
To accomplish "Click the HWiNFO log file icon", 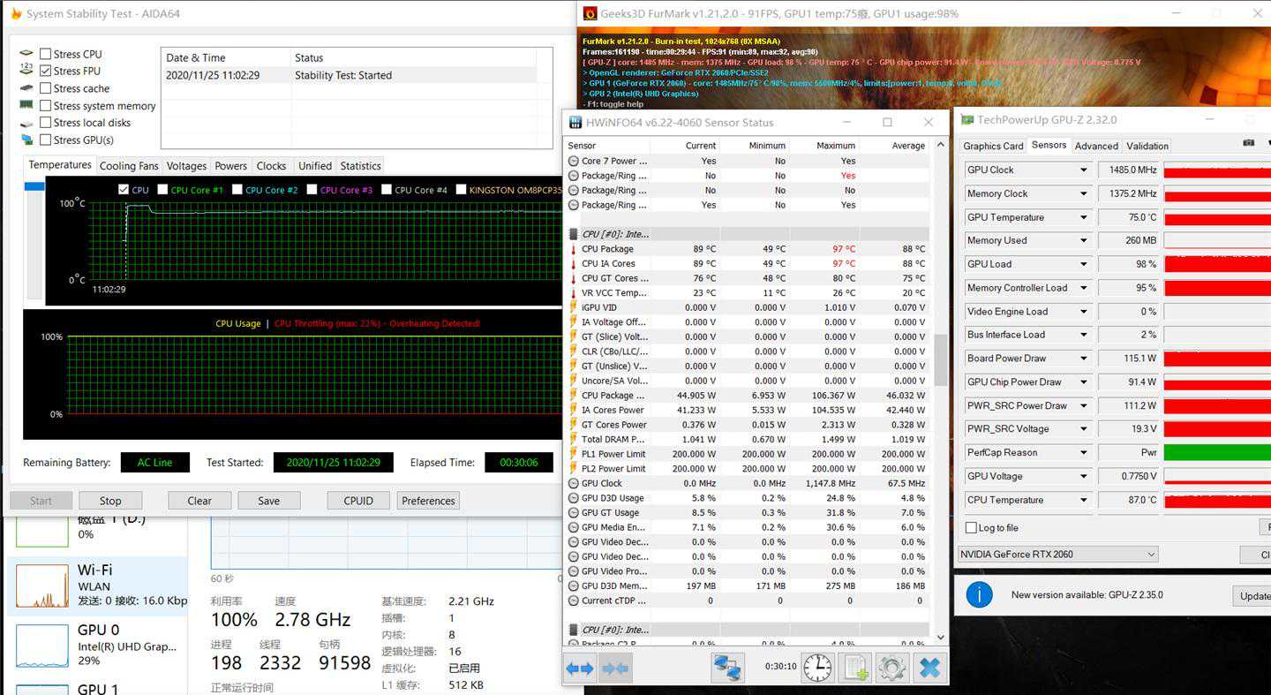I will (x=855, y=668).
